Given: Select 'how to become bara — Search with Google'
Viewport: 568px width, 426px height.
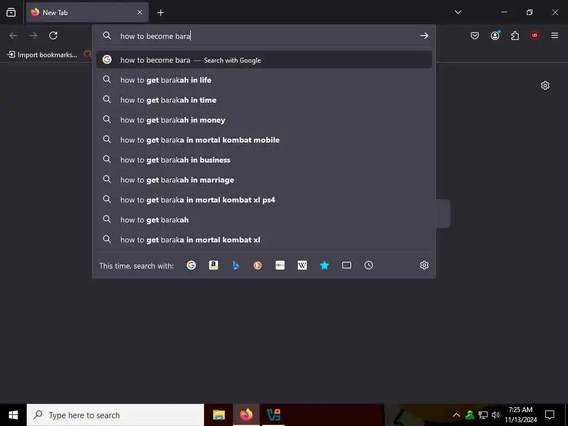Looking at the screenshot, I should coord(264,60).
